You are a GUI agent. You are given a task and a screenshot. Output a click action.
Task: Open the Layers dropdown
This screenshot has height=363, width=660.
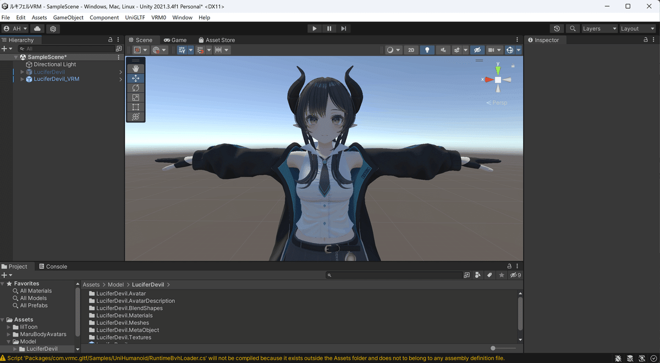[599, 29]
